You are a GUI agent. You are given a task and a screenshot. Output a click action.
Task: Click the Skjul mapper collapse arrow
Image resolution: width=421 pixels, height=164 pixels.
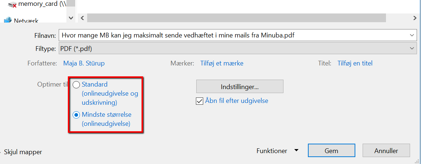coord(1,152)
